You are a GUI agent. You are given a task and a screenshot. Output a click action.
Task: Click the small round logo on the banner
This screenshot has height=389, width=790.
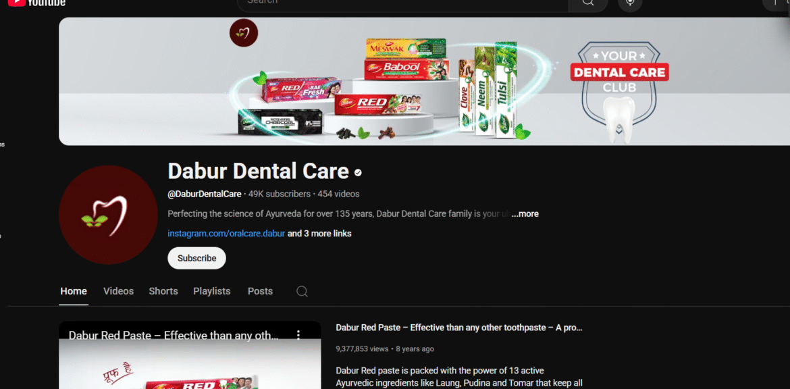pos(243,33)
